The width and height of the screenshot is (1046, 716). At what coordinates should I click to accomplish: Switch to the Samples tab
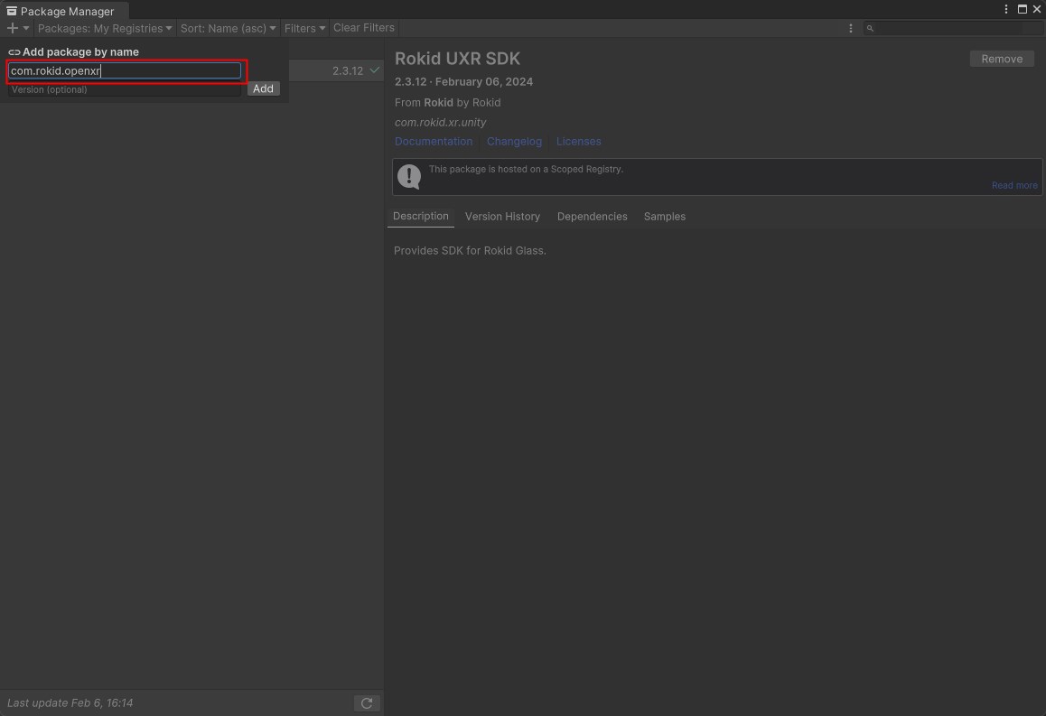tap(665, 217)
